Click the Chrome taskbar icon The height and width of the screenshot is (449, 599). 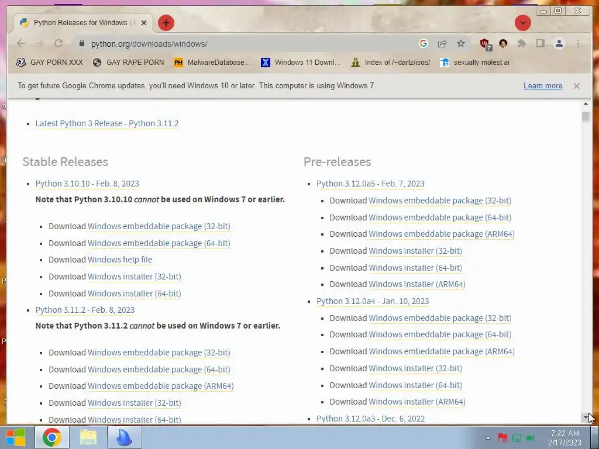tap(52, 437)
